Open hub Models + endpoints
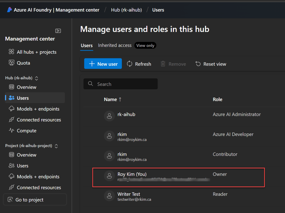 (38, 109)
